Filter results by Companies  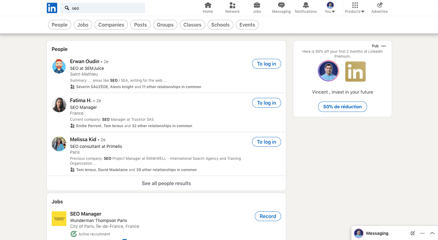pyautogui.click(x=111, y=25)
